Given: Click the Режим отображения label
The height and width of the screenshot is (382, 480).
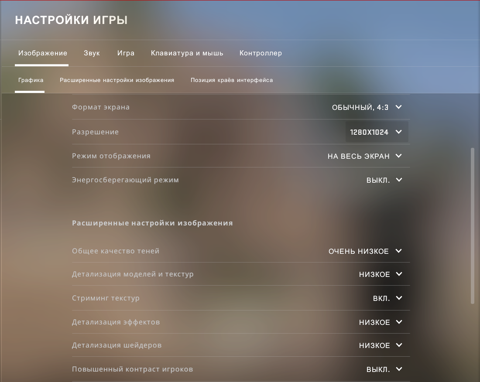Looking at the screenshot, I should (x=111, y=156).
